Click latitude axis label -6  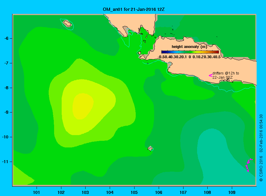click(x=6, y=38)
